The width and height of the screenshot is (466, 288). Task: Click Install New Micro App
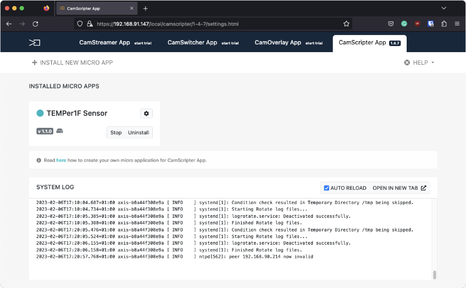tap(72, 63)
